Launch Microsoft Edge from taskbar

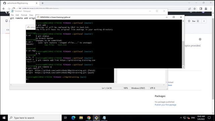[73, 118]
